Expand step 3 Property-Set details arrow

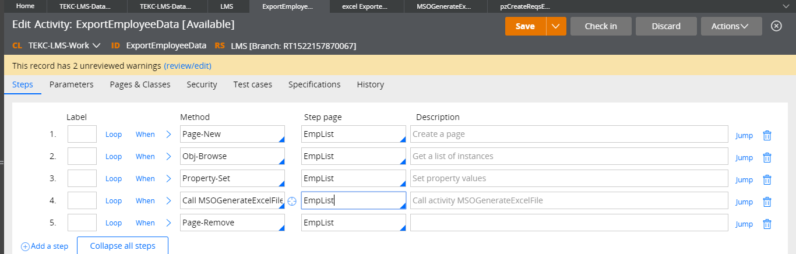[x=169, y=179]
